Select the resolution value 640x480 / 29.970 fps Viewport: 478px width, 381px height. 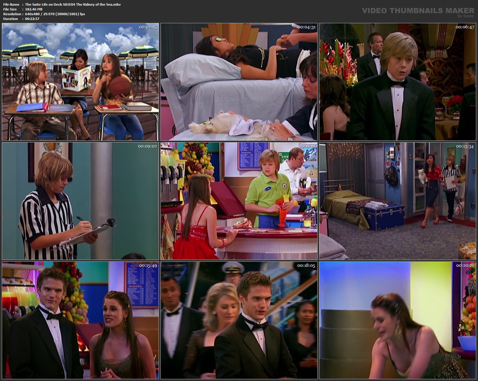point(55,14)
